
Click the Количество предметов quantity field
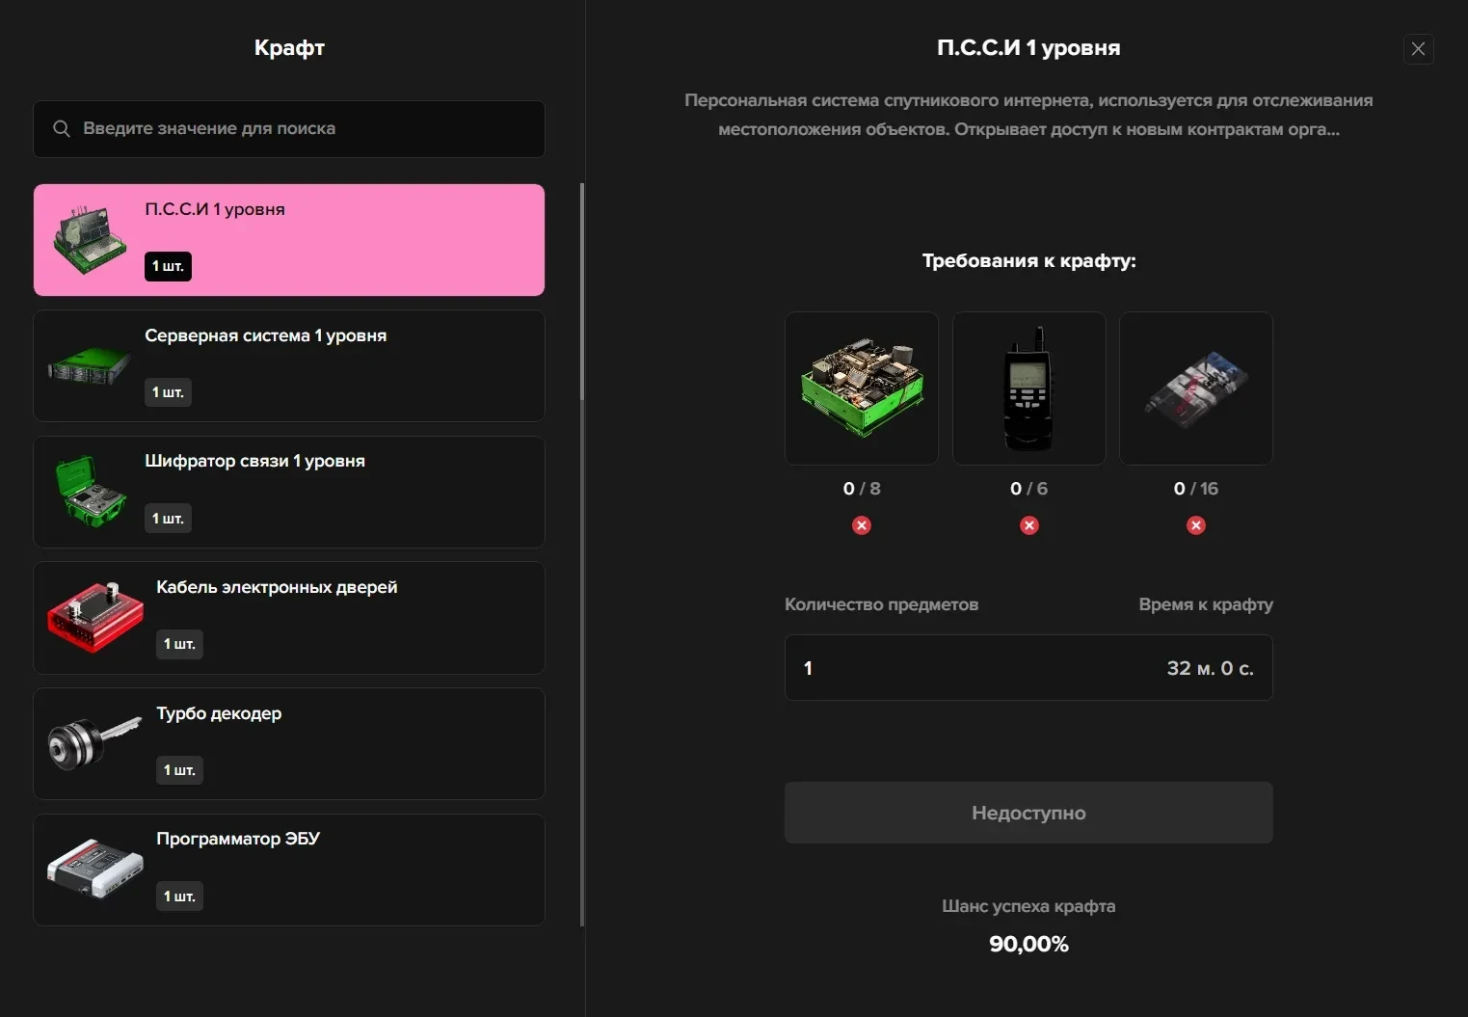pyautogui.click(x=1028, y=667)
